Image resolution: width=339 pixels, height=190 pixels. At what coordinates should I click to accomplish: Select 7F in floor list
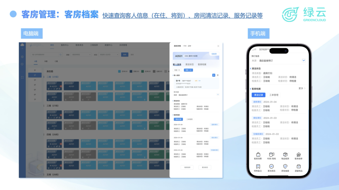click(35, 99)
